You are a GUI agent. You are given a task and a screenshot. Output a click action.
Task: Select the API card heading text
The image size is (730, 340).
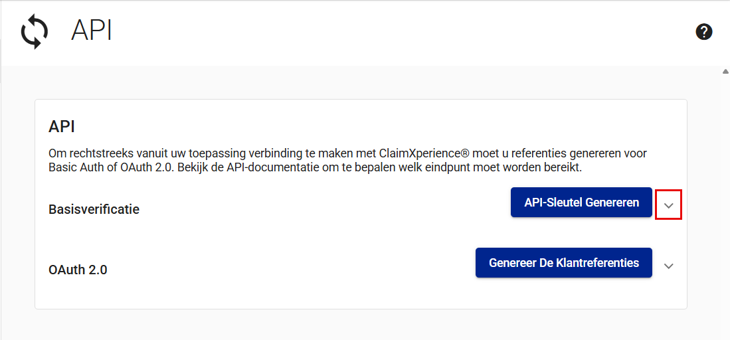pyautogui.click(x=62, y=126)
